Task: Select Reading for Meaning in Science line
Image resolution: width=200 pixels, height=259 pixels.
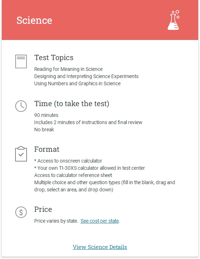Action: coord(68,69)
